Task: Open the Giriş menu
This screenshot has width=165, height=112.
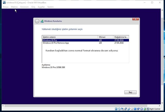Action: 33,7
